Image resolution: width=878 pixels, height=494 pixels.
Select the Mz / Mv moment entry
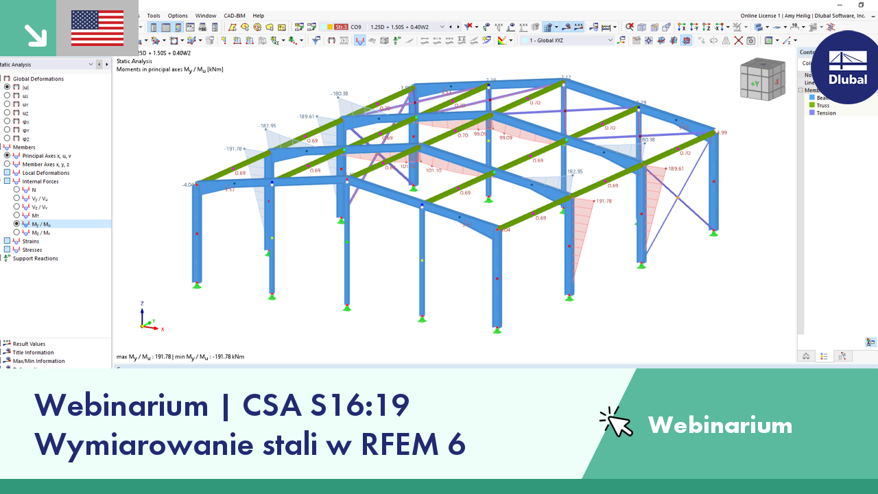pos(40,233)
